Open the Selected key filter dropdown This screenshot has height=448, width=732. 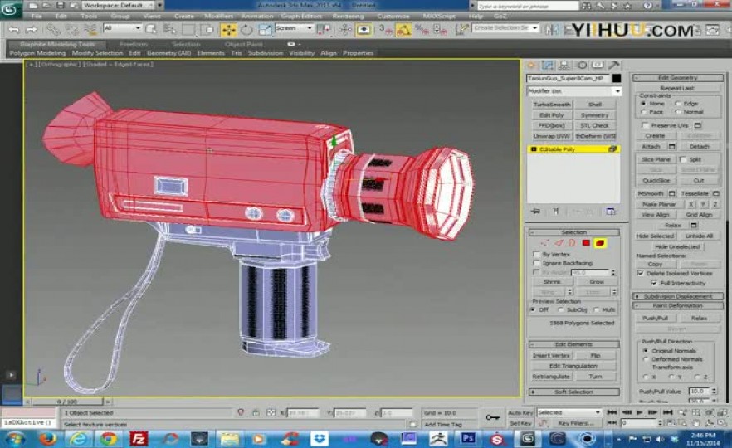[x=569, y=412]
